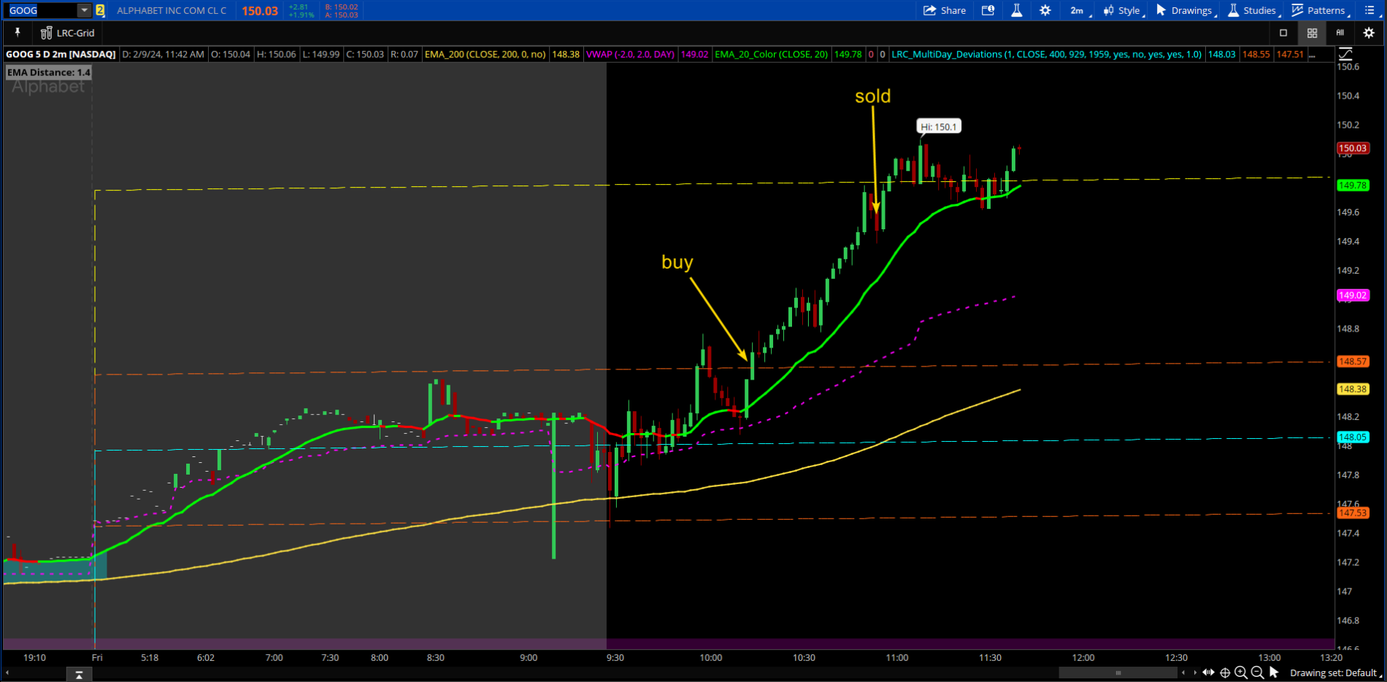This screenshot has width=1387, height=682.
Task: Open chart settings gear in top toolbar
Action: click(1045, 10)
